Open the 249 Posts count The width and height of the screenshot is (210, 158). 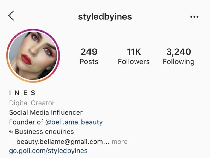pos(89,56)
